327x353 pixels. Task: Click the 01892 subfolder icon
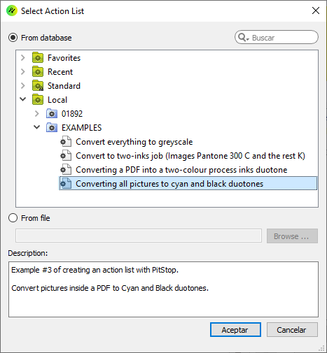52,114
